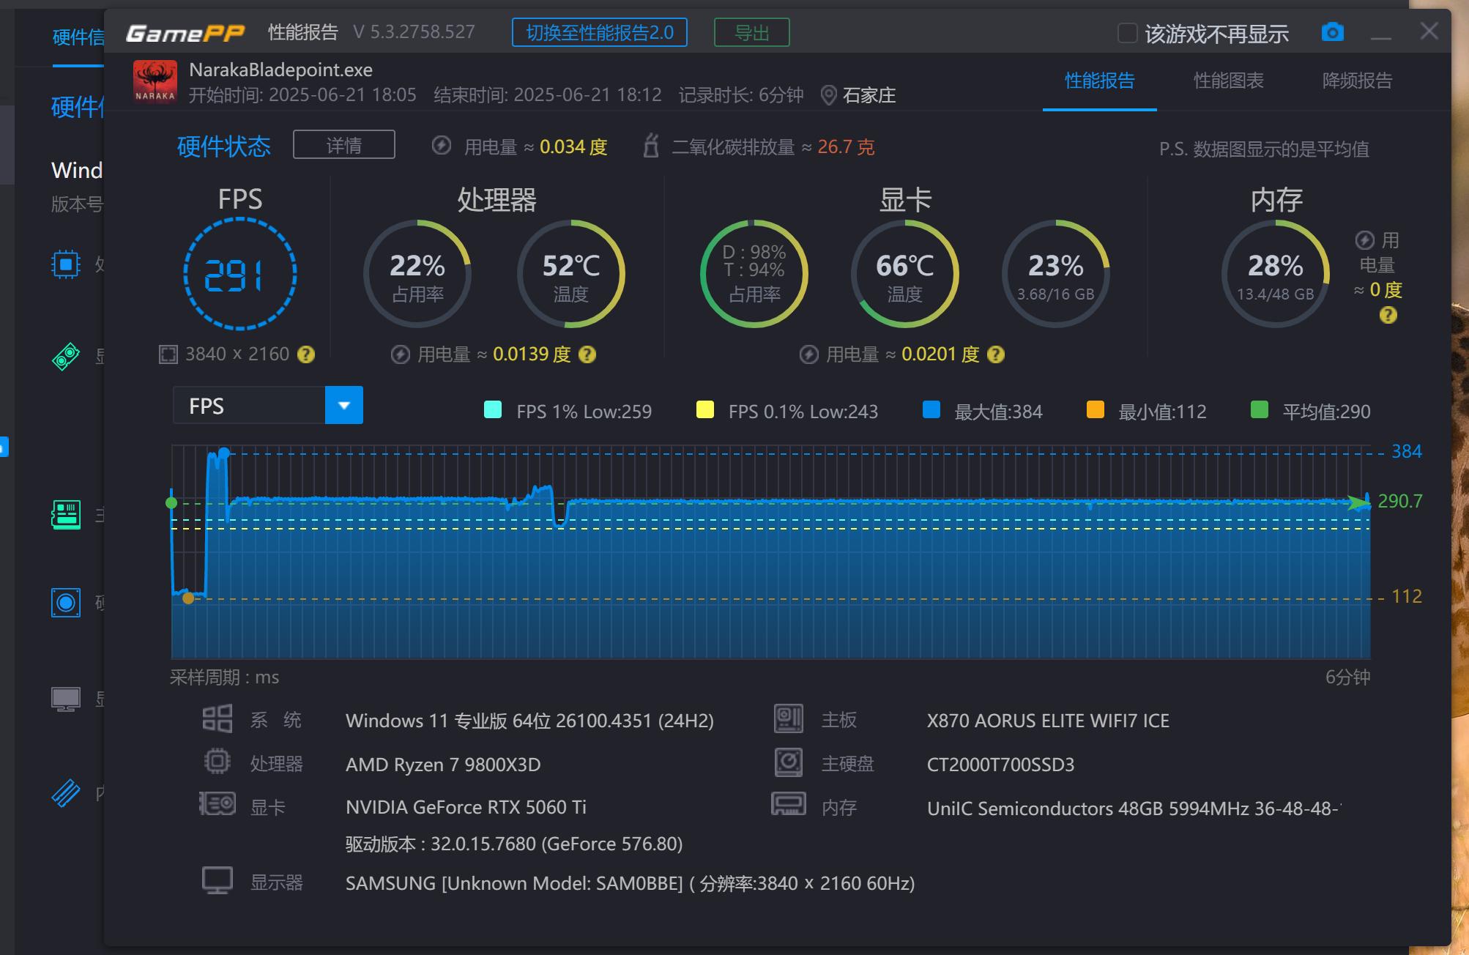
Task: Click the graphics card icon in specs list
Action: tap(217, 805)
